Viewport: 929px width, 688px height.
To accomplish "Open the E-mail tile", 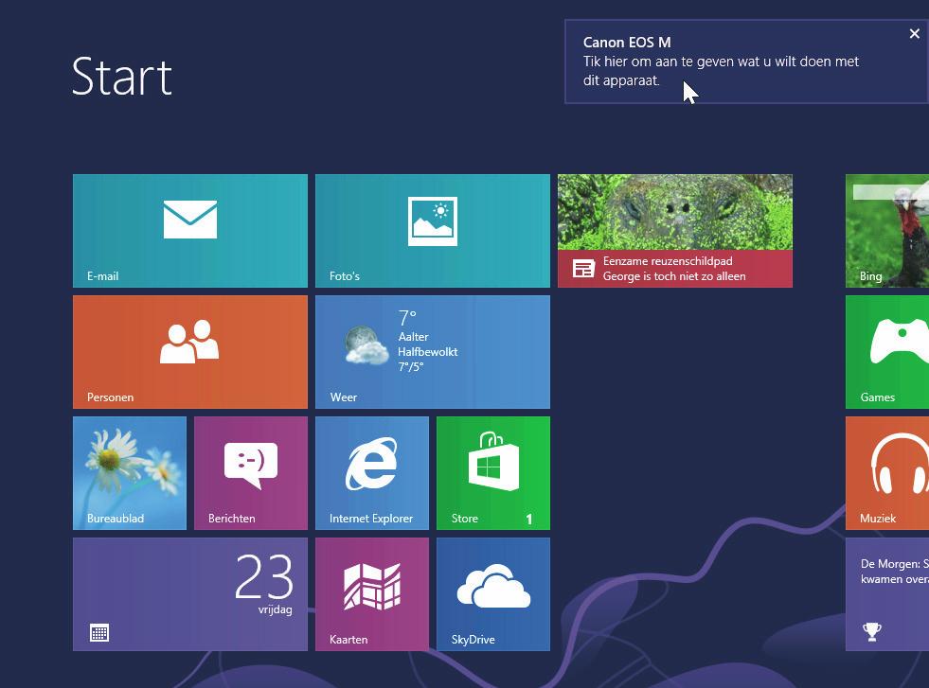I will click(x=190, y=231).
